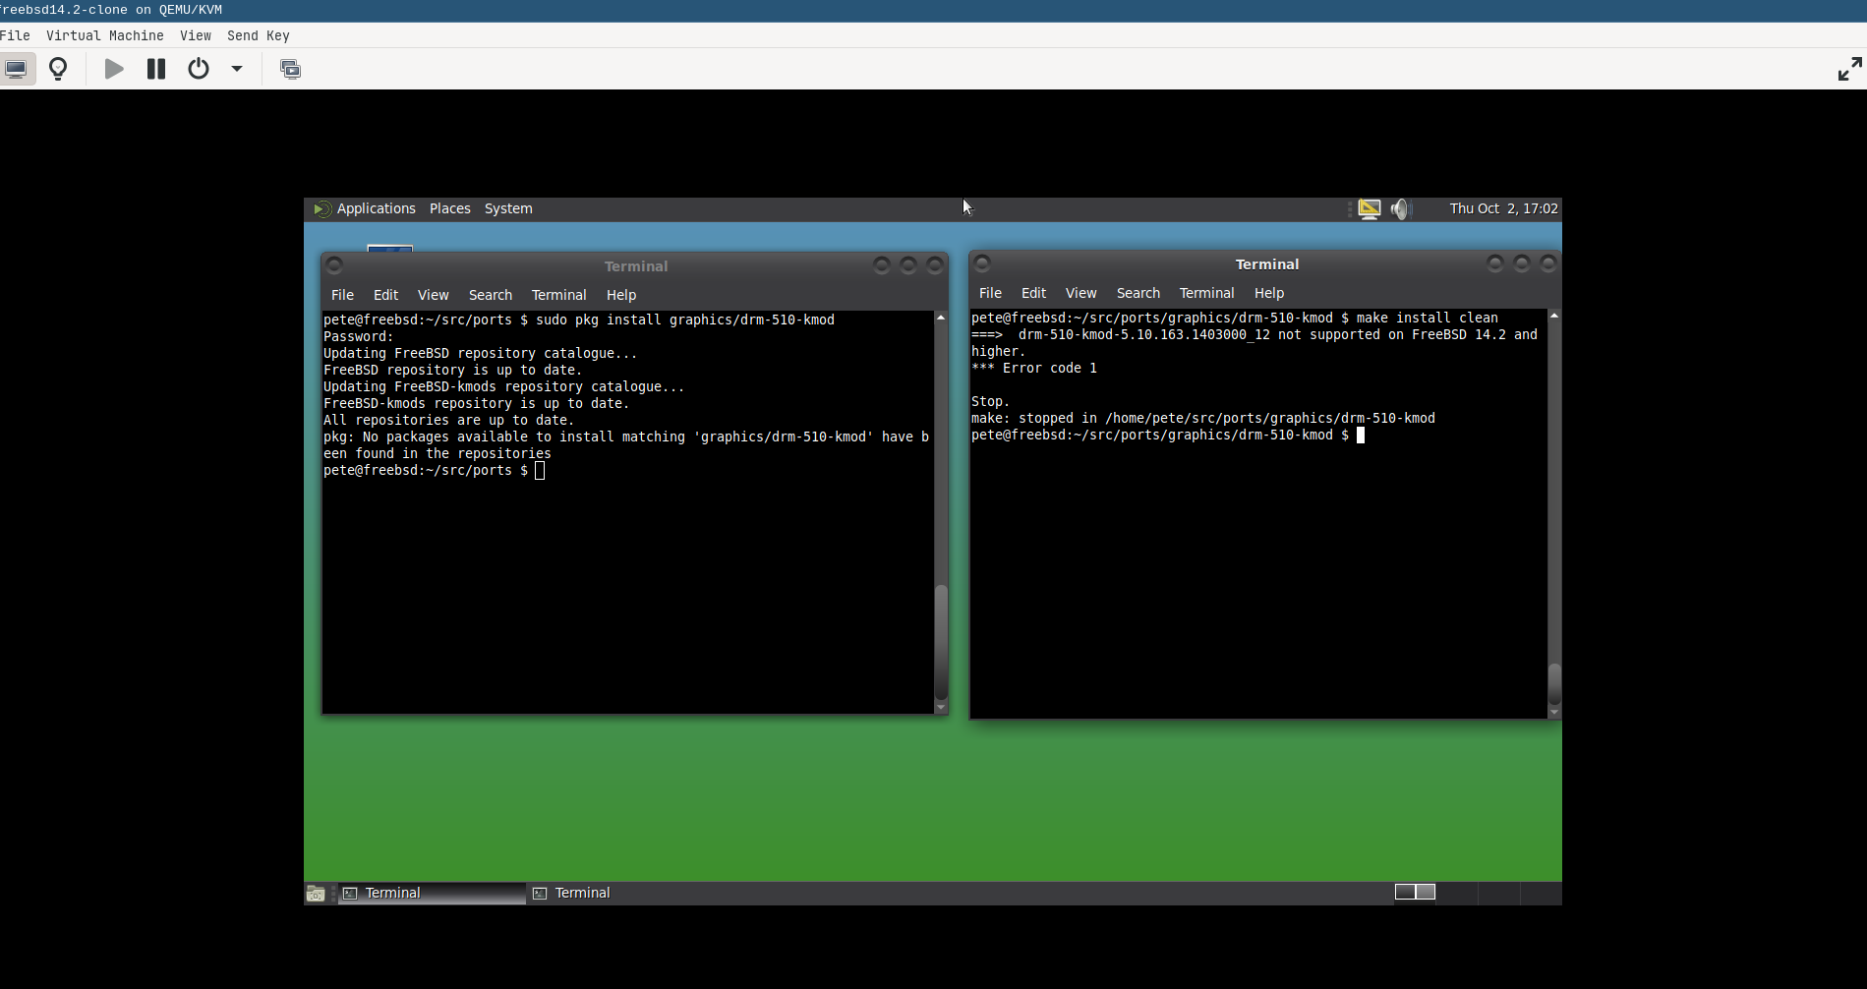Viewport: 1867px width, 989px height.
Task: Click the display notification tray icon
Action: [1370, 208]
